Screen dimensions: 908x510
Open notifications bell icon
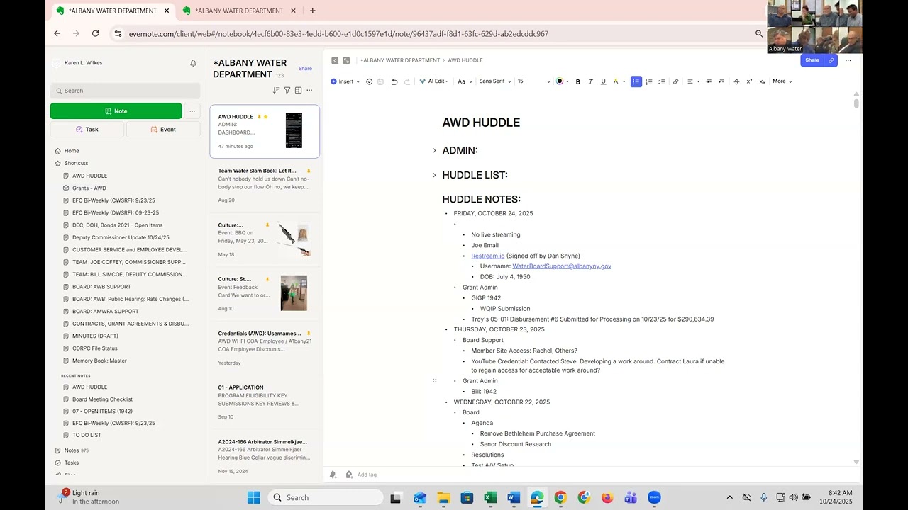tap(193, 63)
